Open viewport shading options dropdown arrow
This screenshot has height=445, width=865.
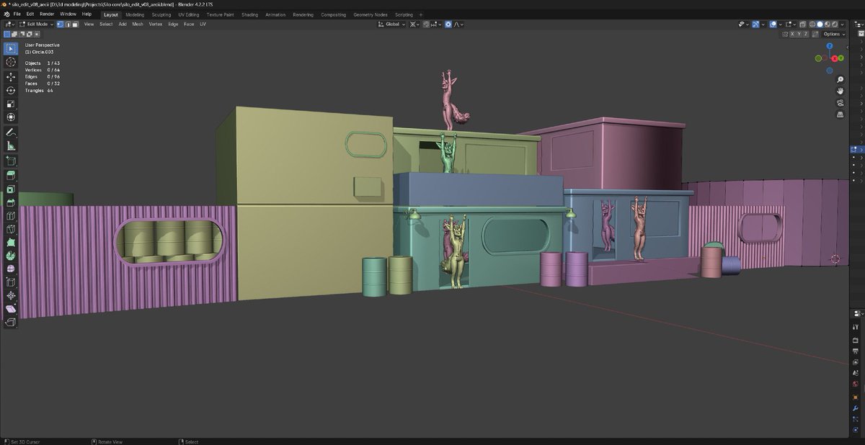tap(842, 24)
